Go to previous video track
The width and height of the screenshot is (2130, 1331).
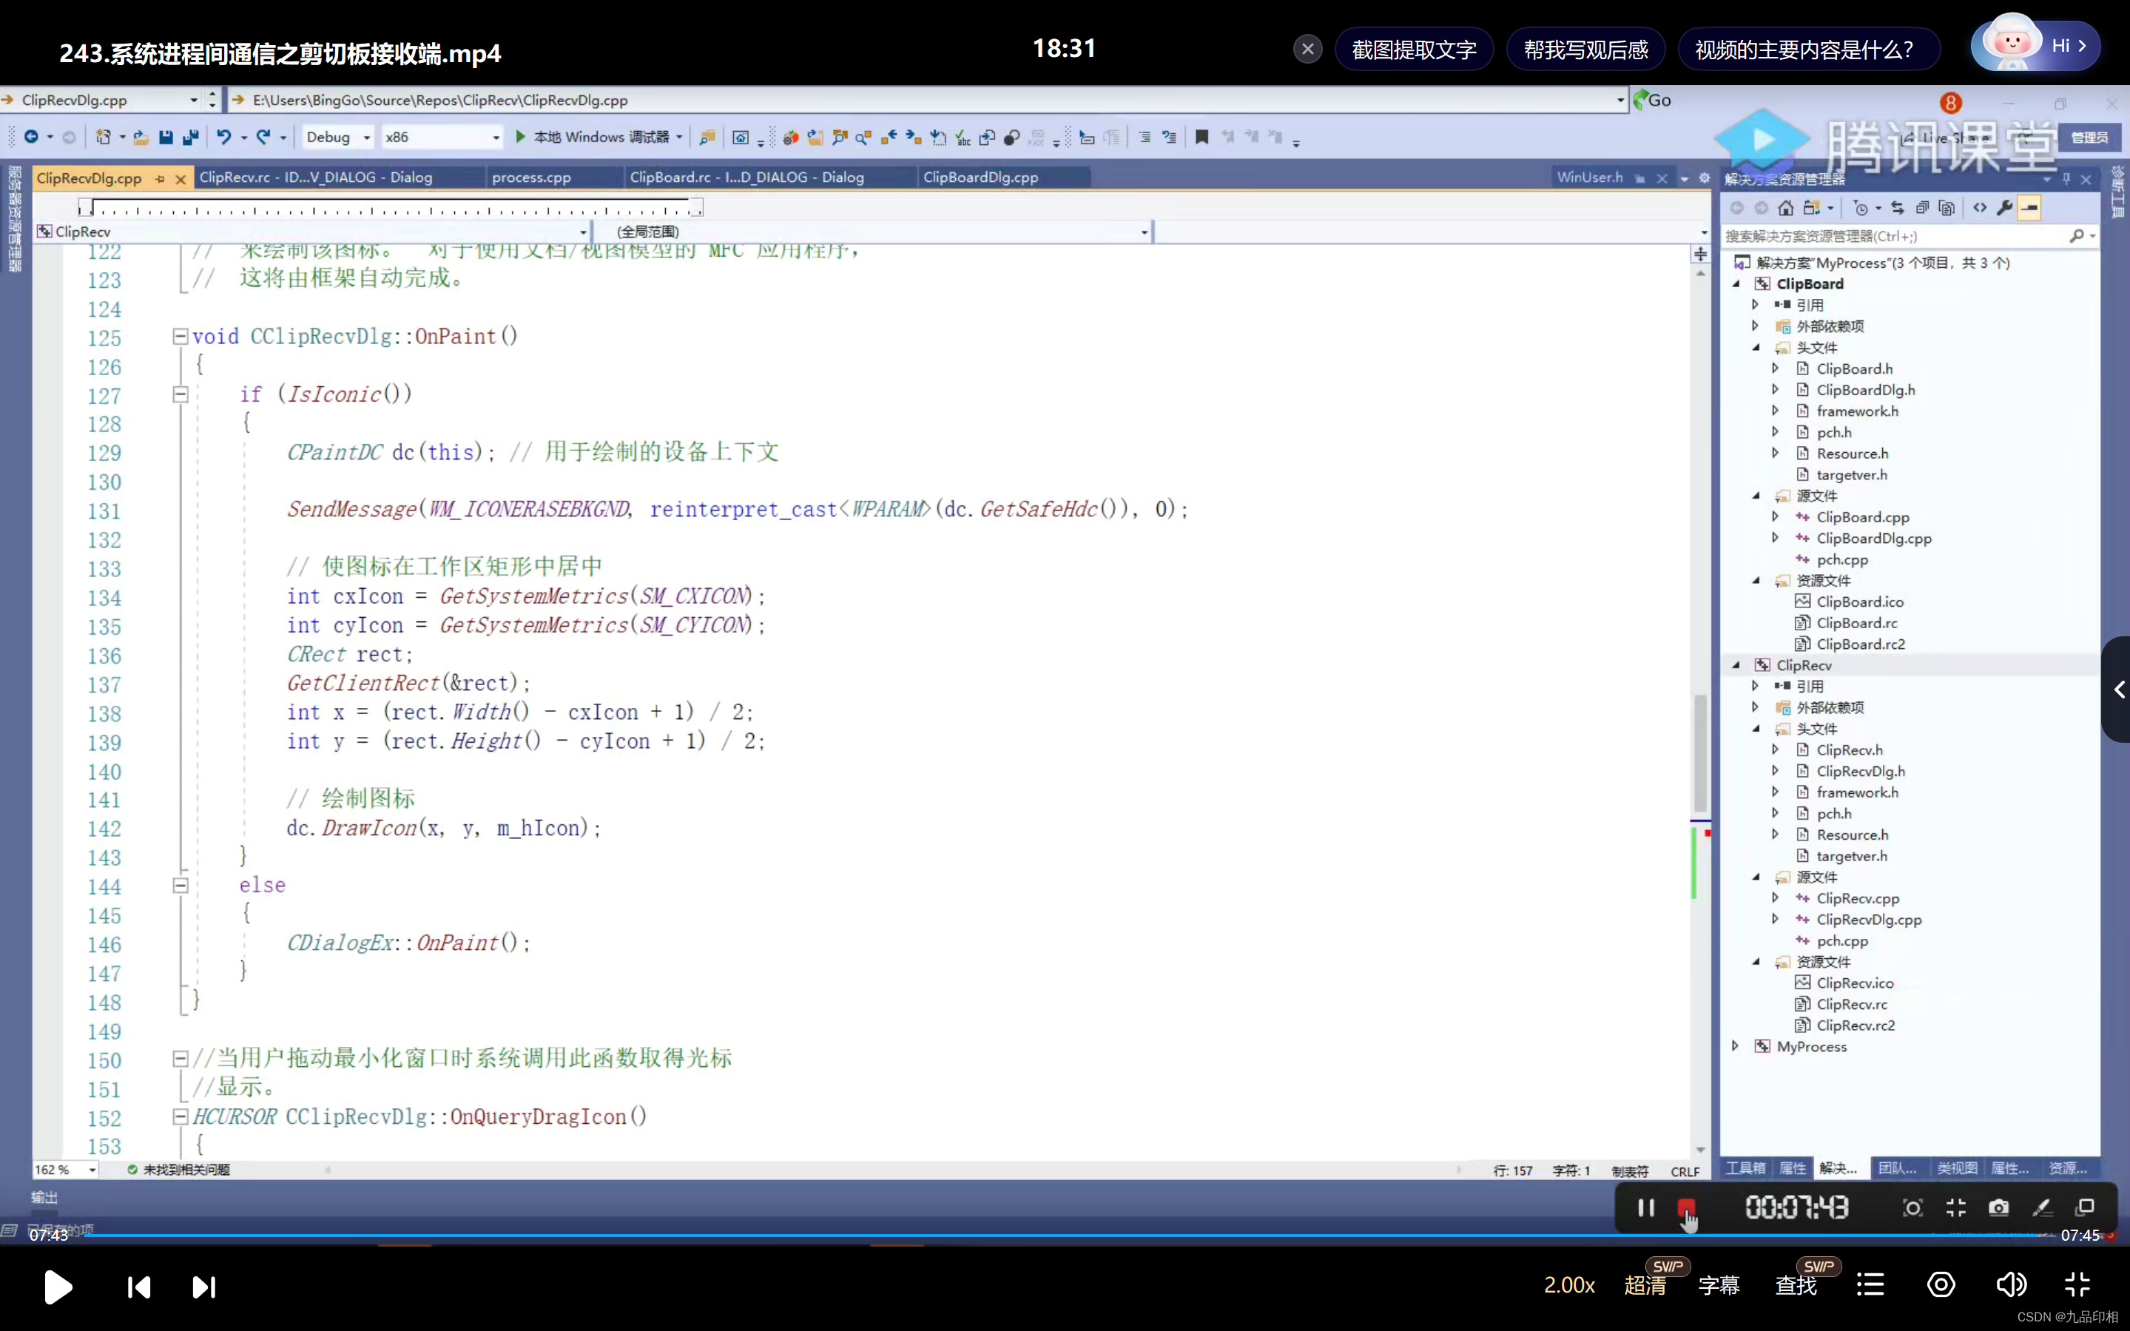pyautogui.click(x=138, y=1287)
